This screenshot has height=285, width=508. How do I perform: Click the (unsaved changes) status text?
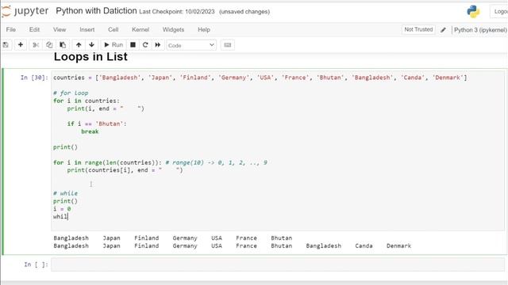[x=244, y=12]
